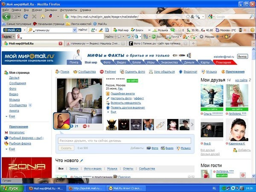Open a new tab with plus button

[193, 44]
